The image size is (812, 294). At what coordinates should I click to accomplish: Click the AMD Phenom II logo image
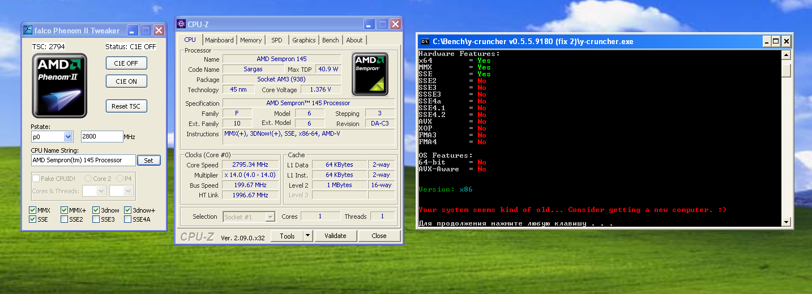coord(59,85)
